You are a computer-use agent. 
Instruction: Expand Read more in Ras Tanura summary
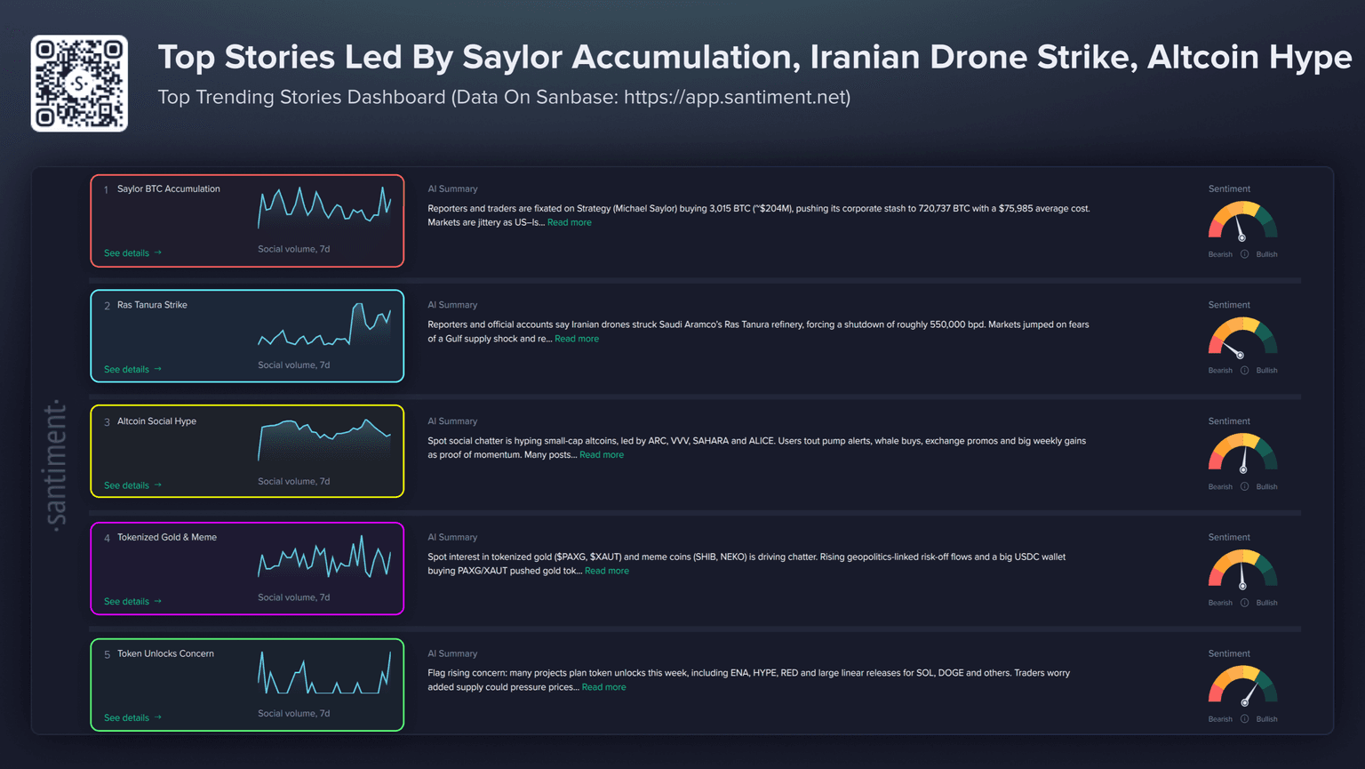coord(576,339)
